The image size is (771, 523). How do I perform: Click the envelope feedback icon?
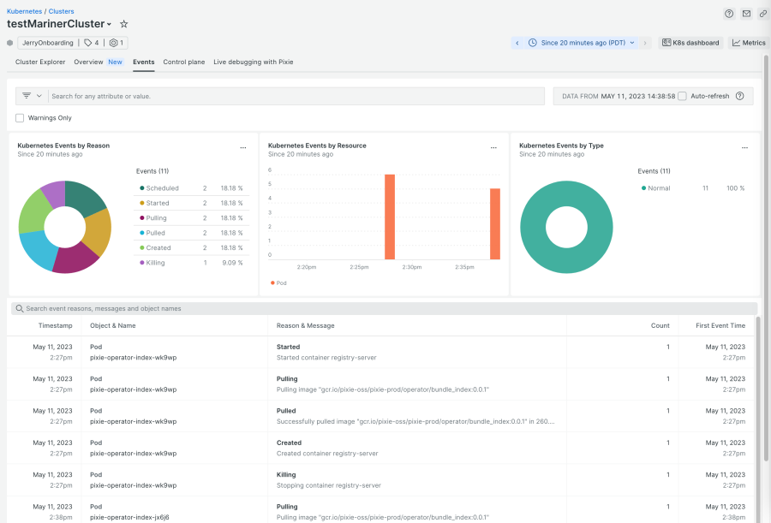(746, 14)
